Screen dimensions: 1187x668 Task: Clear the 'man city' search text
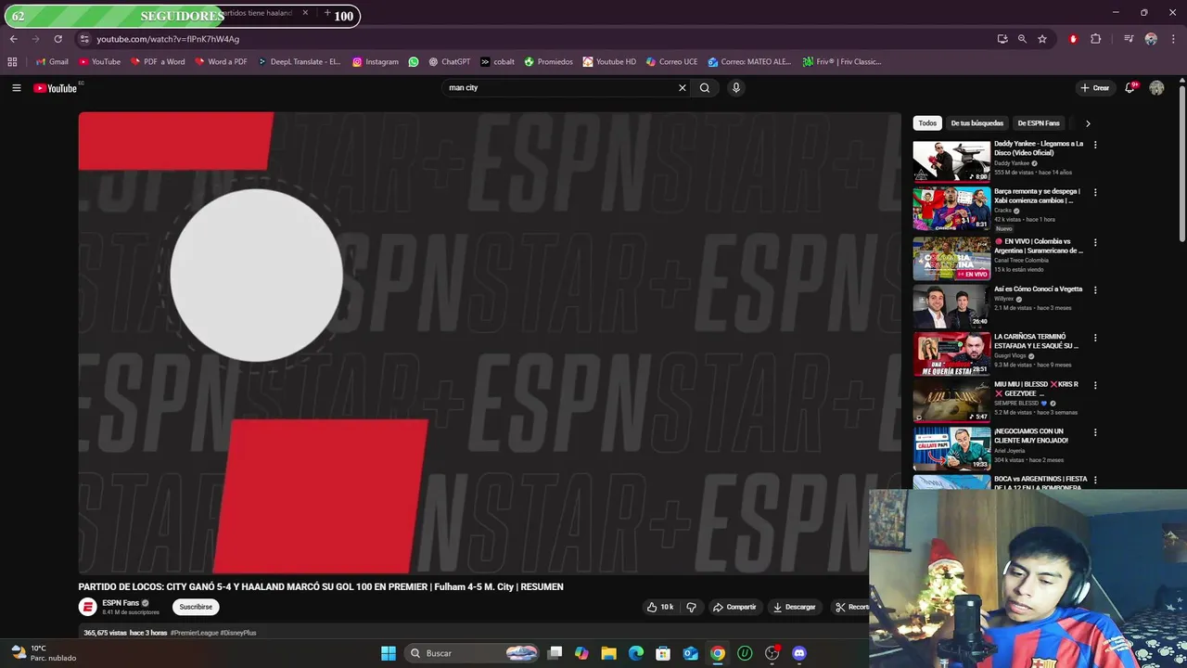683,88
